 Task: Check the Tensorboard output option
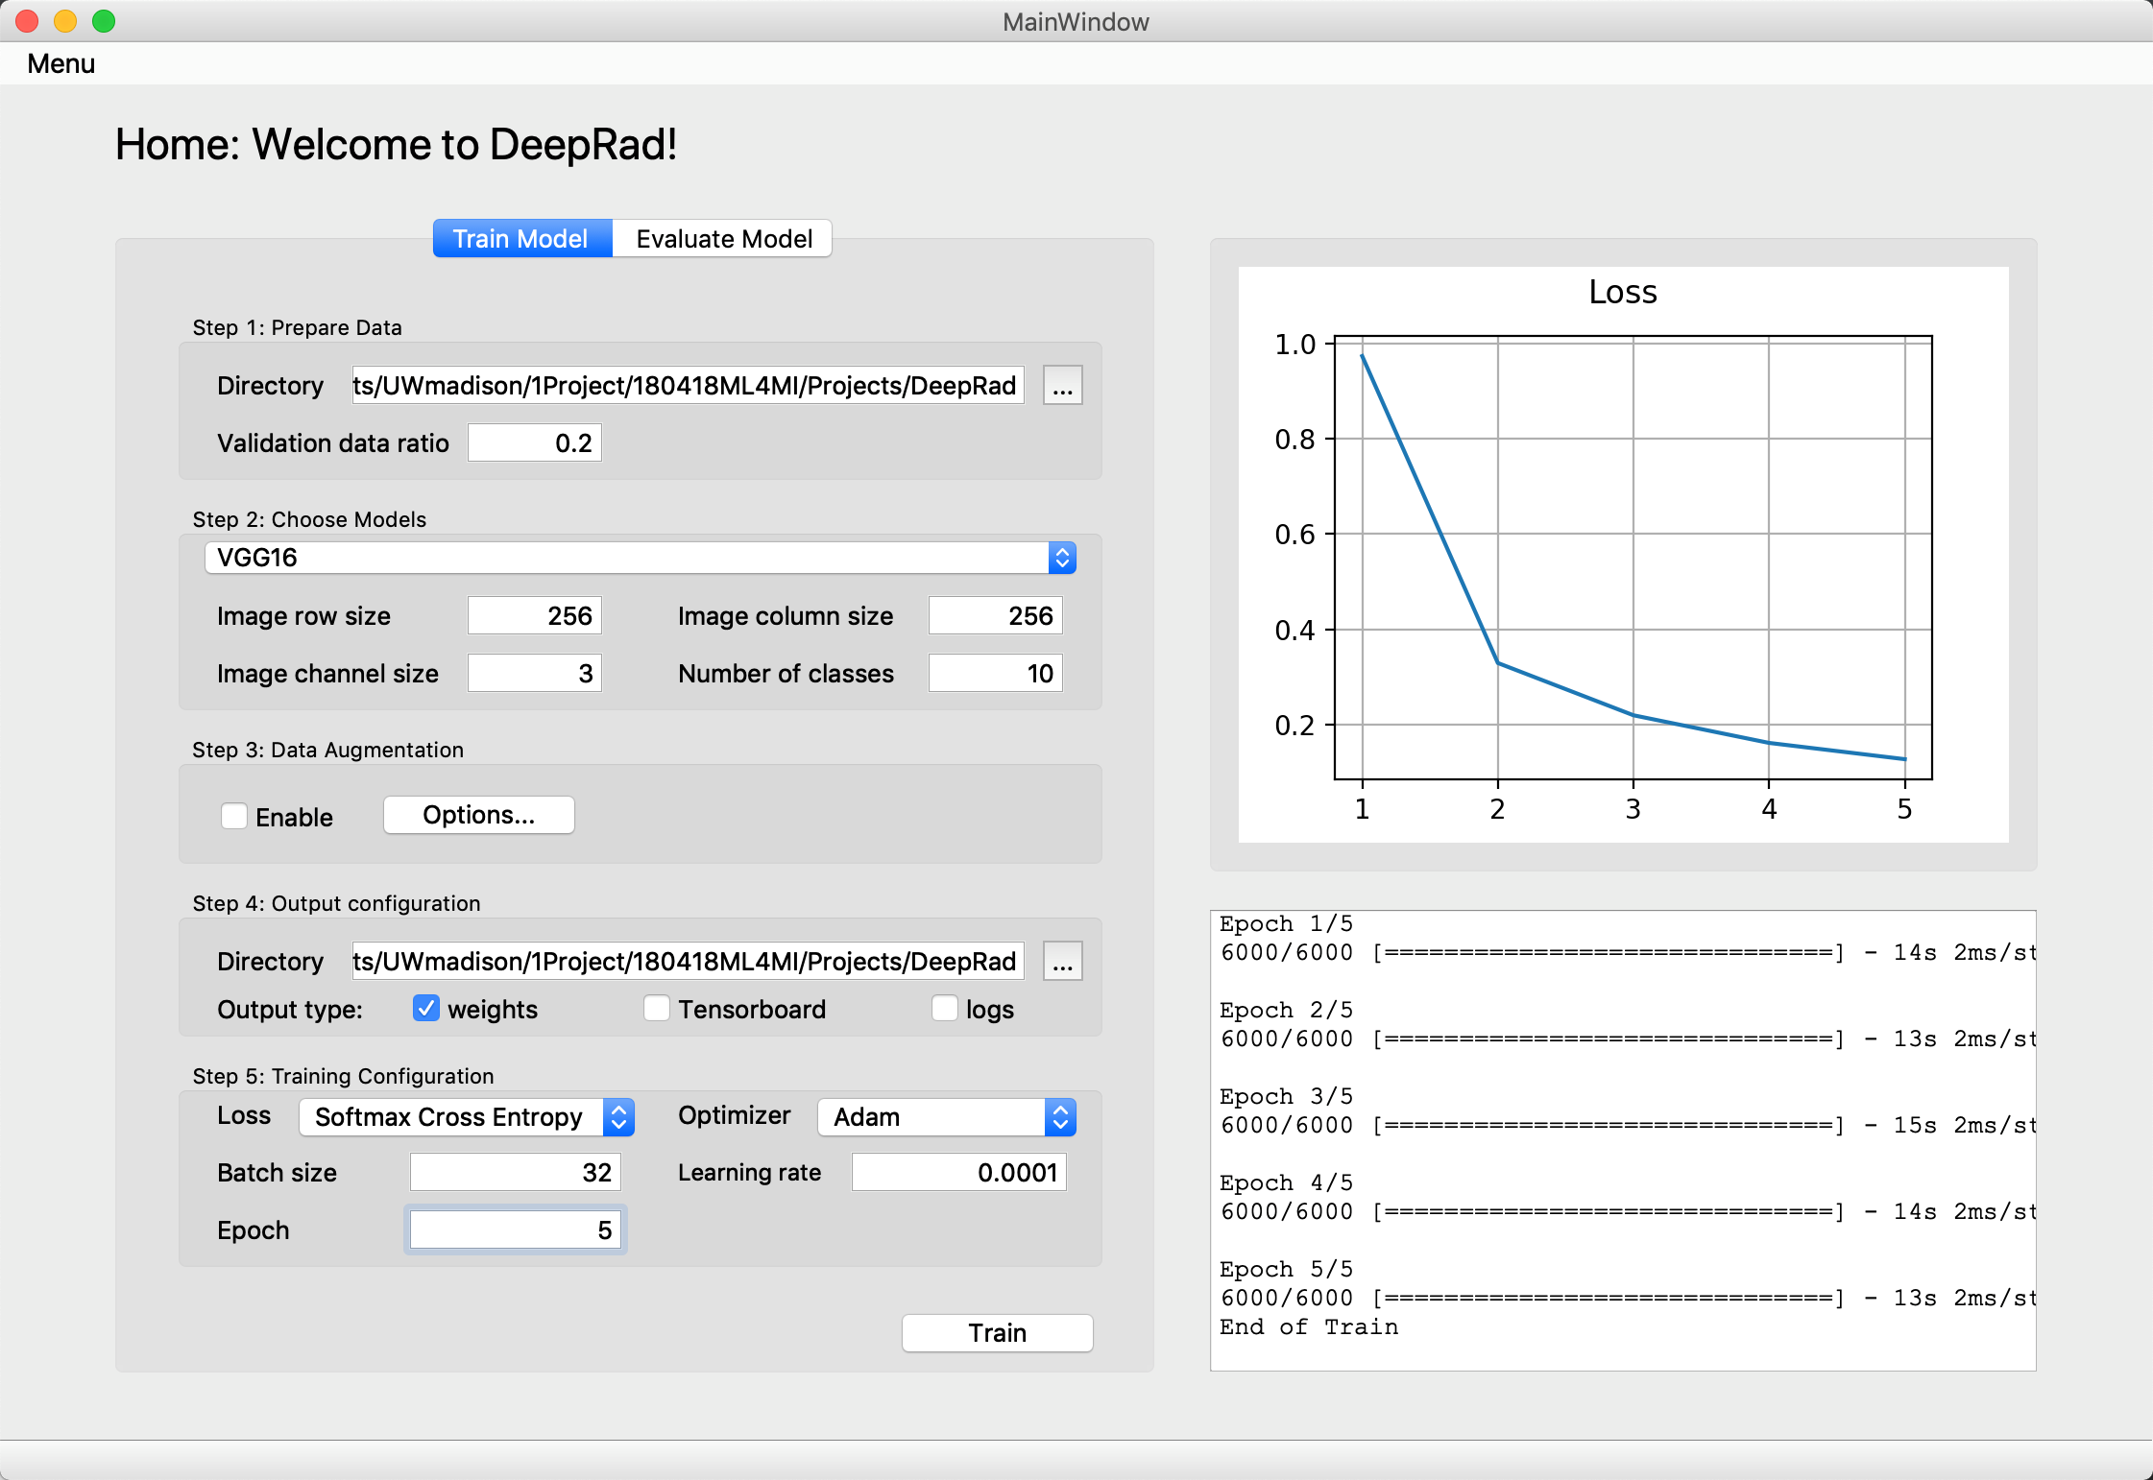click(657, 1009)
